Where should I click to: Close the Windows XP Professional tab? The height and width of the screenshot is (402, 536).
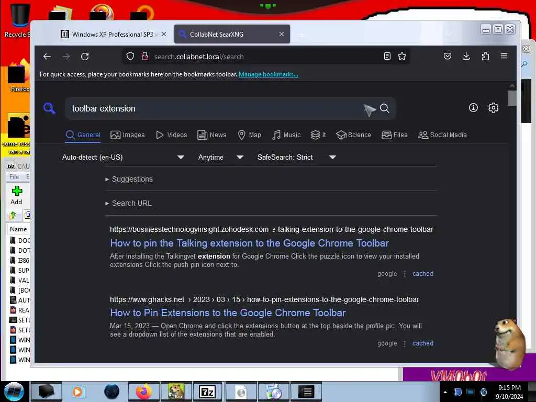click(164, 34)
